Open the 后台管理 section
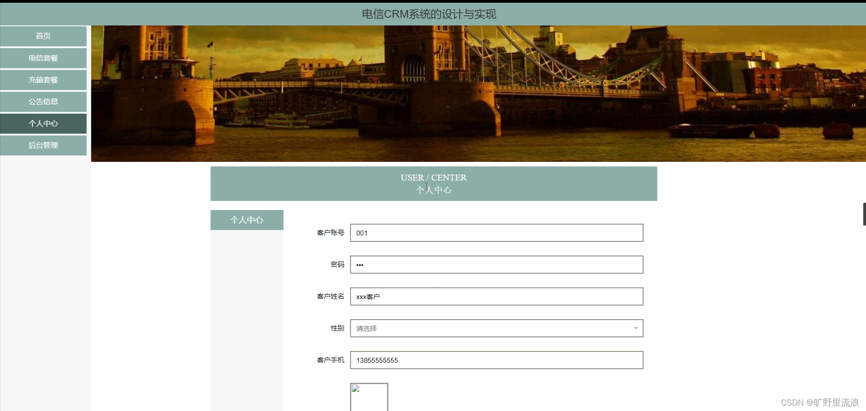866x411 pixels. pyautogui.click(x=43, y=145)
